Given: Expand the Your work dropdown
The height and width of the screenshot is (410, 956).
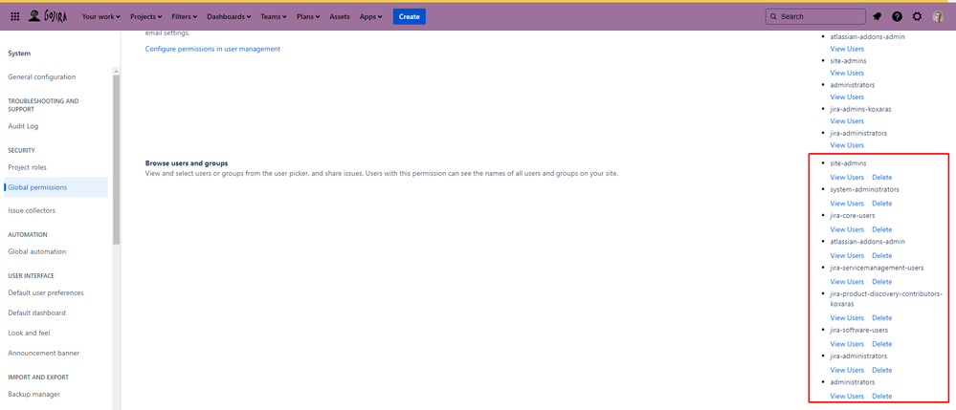Looking at the screenshot, I should click(100, 16).
